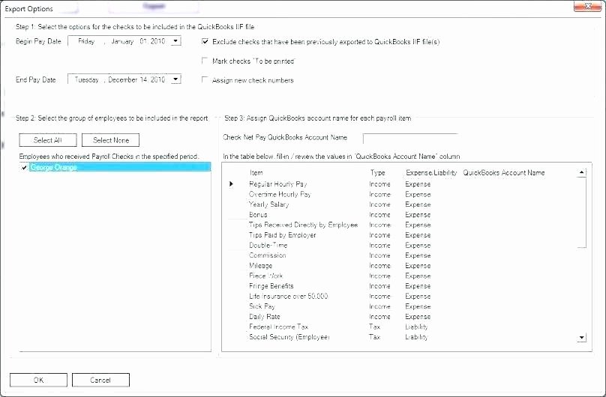
Task: Click the Select All button
Action: coord(48,140)
